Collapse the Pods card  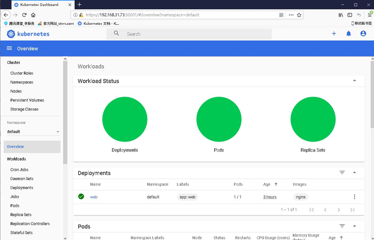click(x=354, y=226)
